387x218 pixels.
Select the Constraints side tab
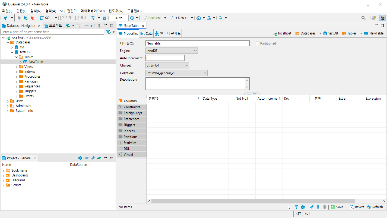tap(132, 107)
